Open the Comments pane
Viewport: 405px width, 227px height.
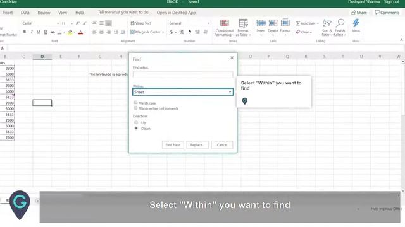coord(387,13)
